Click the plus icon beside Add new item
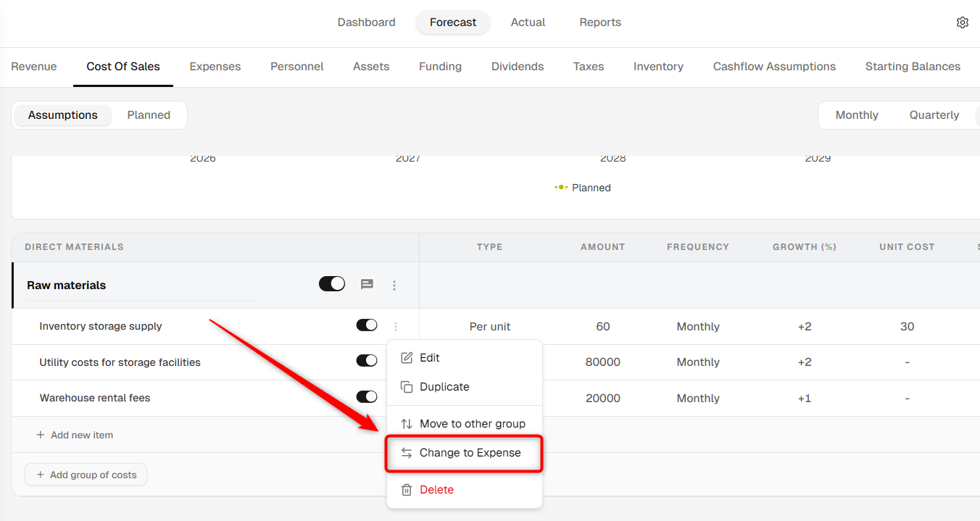Screen dimensions: 980x521 [41, 435]
